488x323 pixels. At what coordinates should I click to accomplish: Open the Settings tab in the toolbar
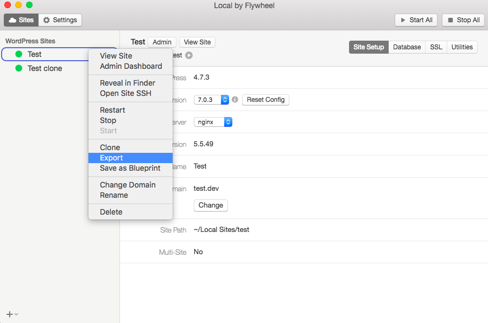point(60,20)
